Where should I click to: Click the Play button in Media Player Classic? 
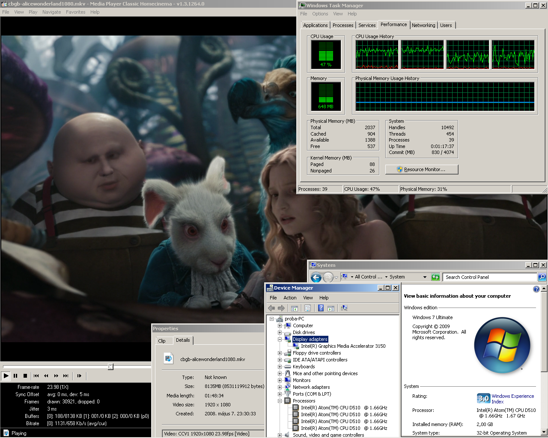[6, 376]
